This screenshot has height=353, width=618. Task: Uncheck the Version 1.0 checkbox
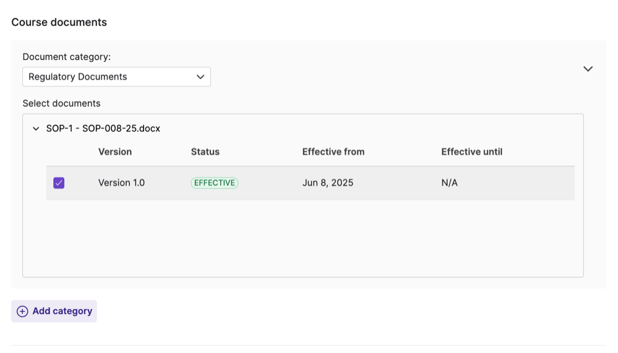click(x=59, y=183)
